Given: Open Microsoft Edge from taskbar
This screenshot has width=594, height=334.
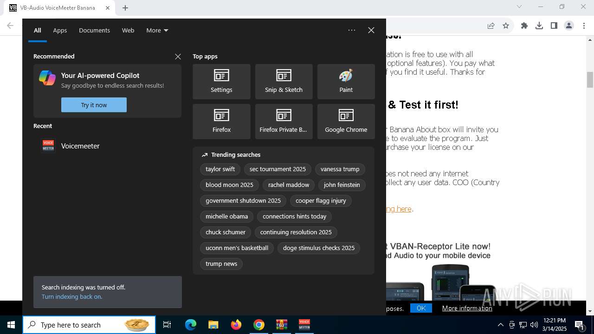Looking at the screenshot, I should (x=191, y=325).
